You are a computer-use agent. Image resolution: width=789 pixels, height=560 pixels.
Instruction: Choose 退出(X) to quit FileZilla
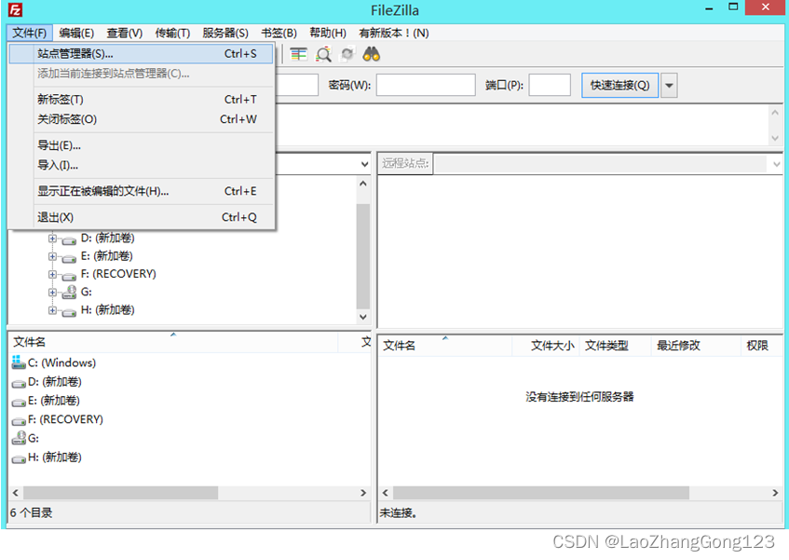click(141, 217)
